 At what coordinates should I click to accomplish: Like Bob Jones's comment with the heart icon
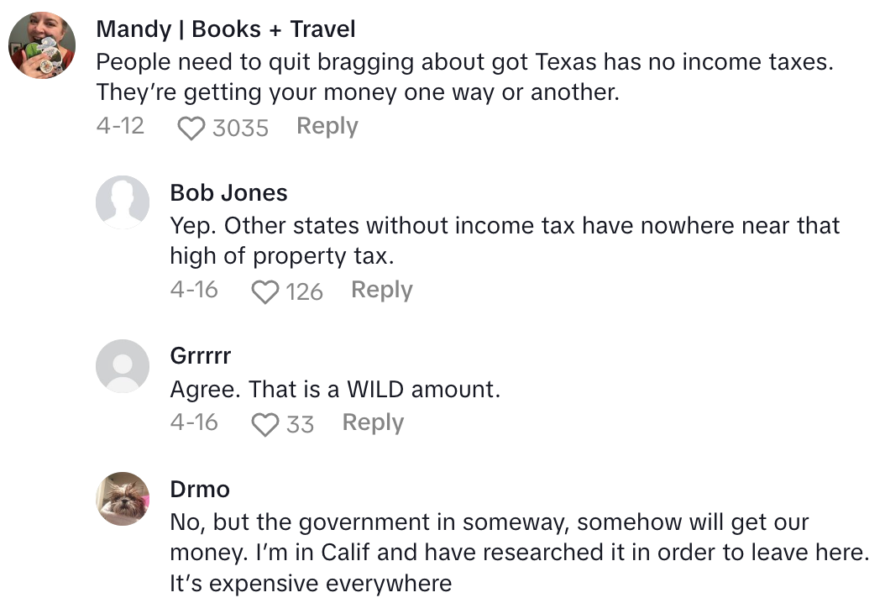point(265,291)
